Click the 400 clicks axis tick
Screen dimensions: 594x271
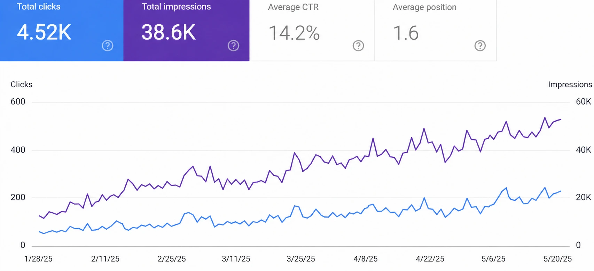(18, 150)
